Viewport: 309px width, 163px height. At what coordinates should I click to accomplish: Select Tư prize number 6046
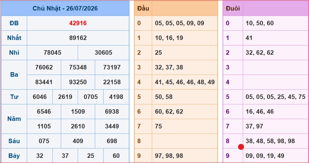40,97
